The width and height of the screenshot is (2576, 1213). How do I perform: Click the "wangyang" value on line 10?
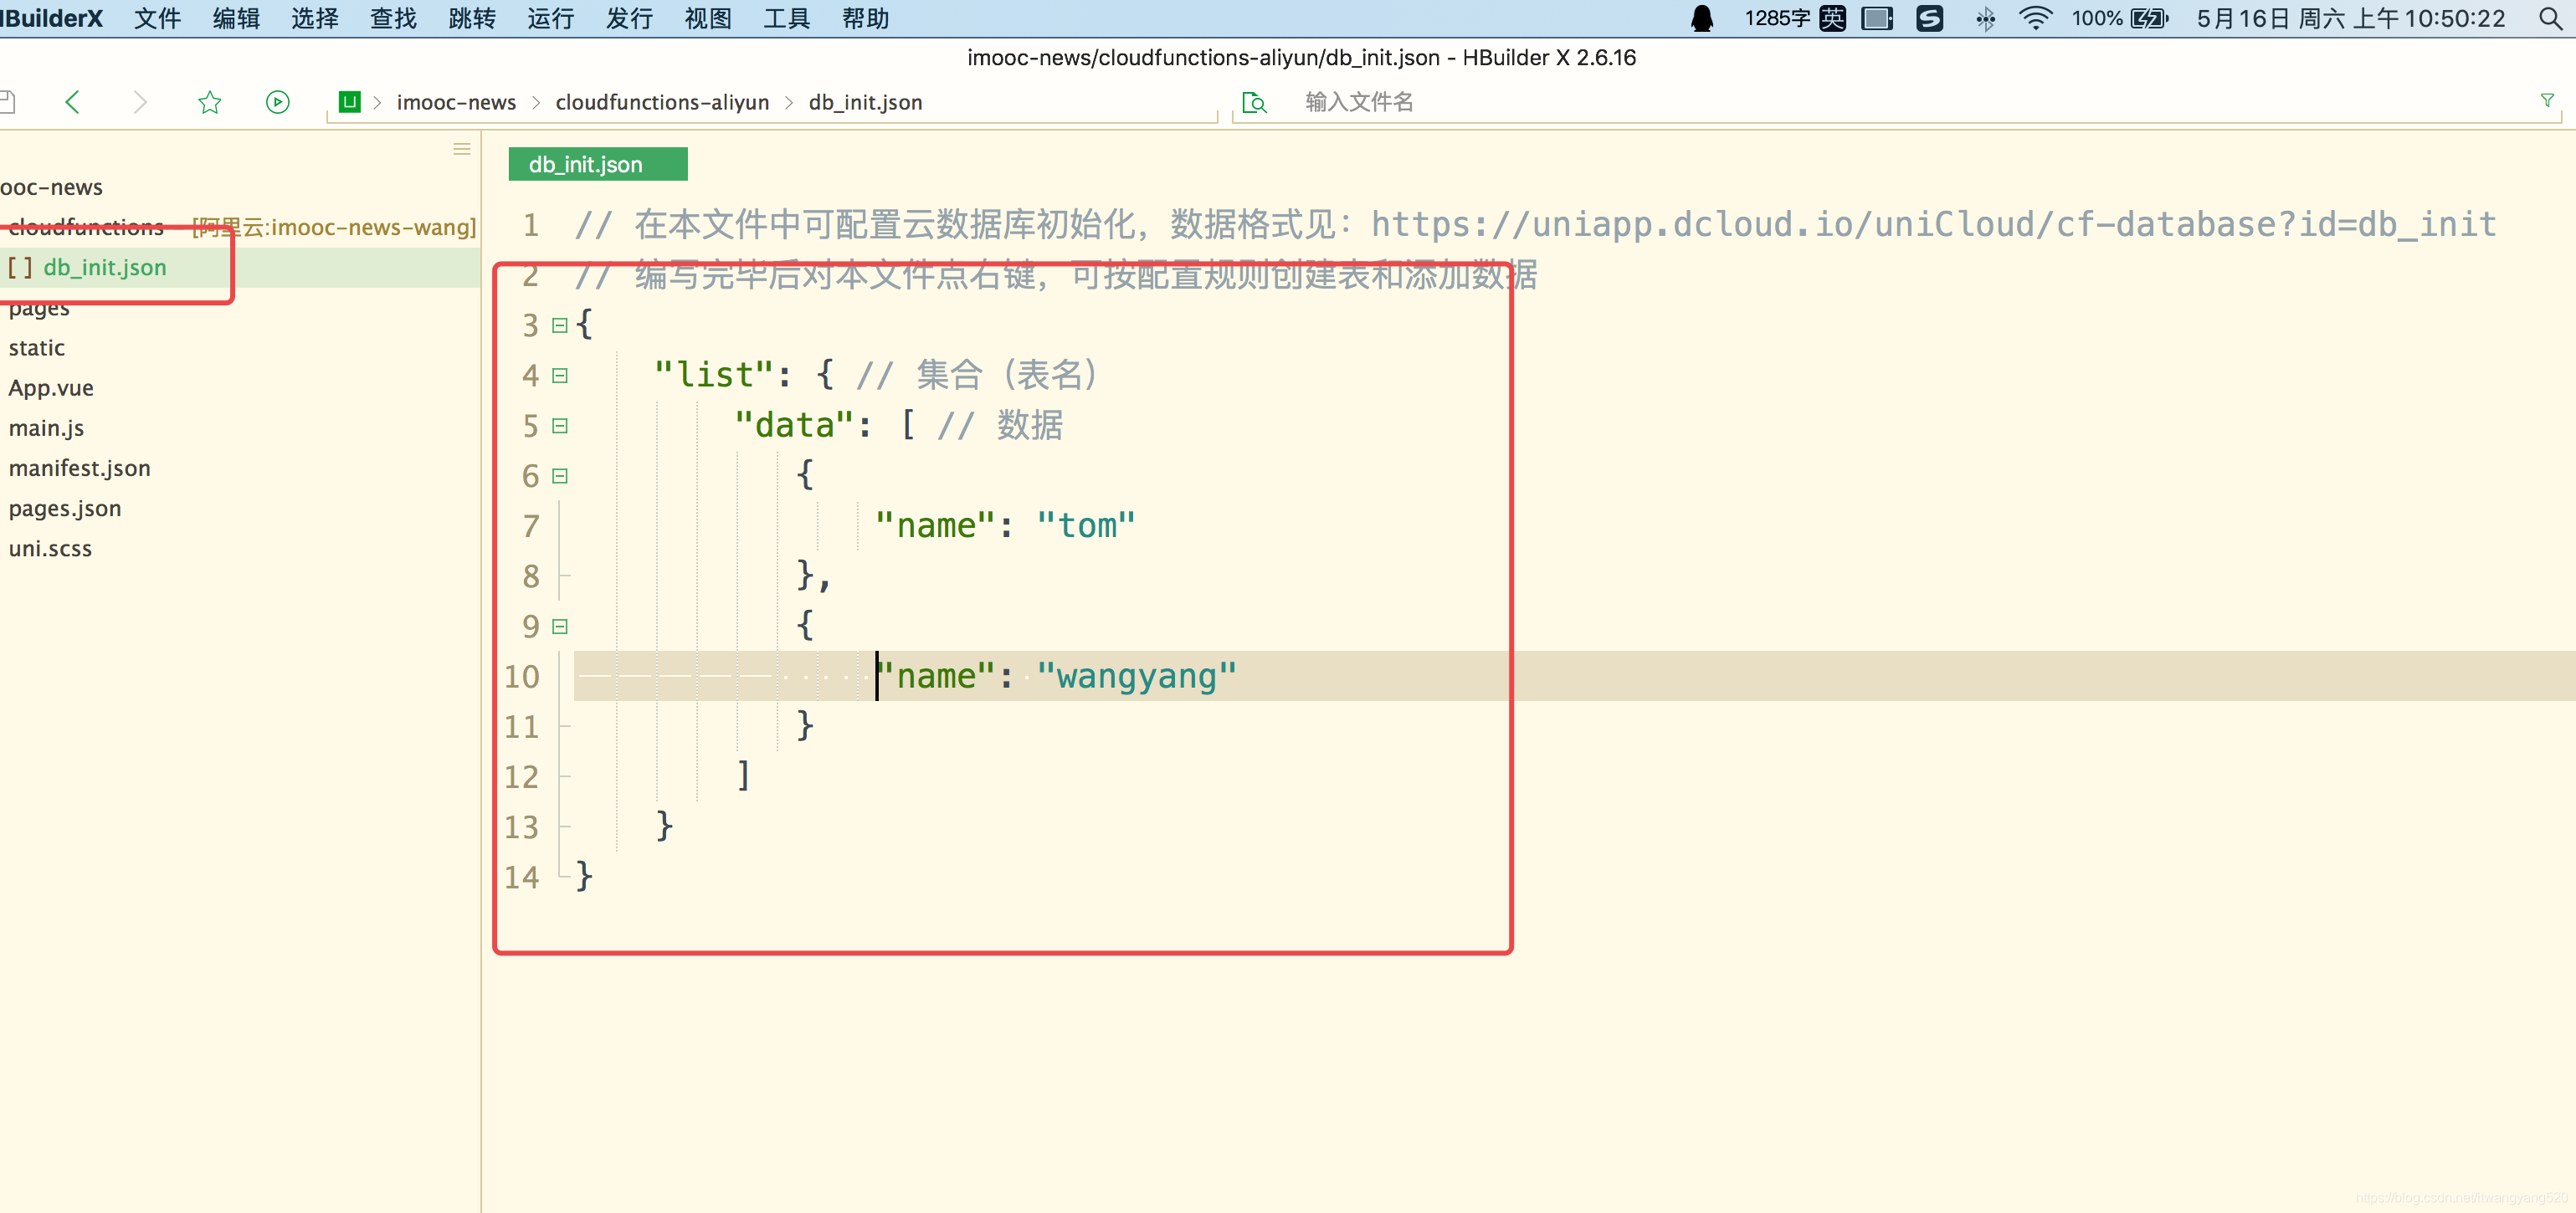coord(1136,677)
